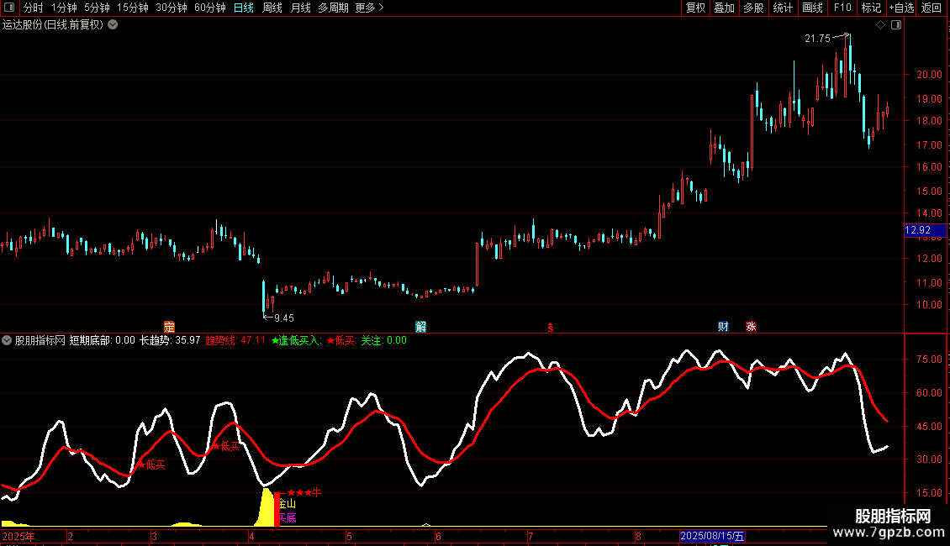Image resolution: width=950 pixels, height=546 pixels.
Task: Click the diamond marker icon
Action: click(880, 25)
